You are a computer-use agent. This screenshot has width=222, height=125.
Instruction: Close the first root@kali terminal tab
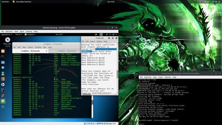[46, 51]
